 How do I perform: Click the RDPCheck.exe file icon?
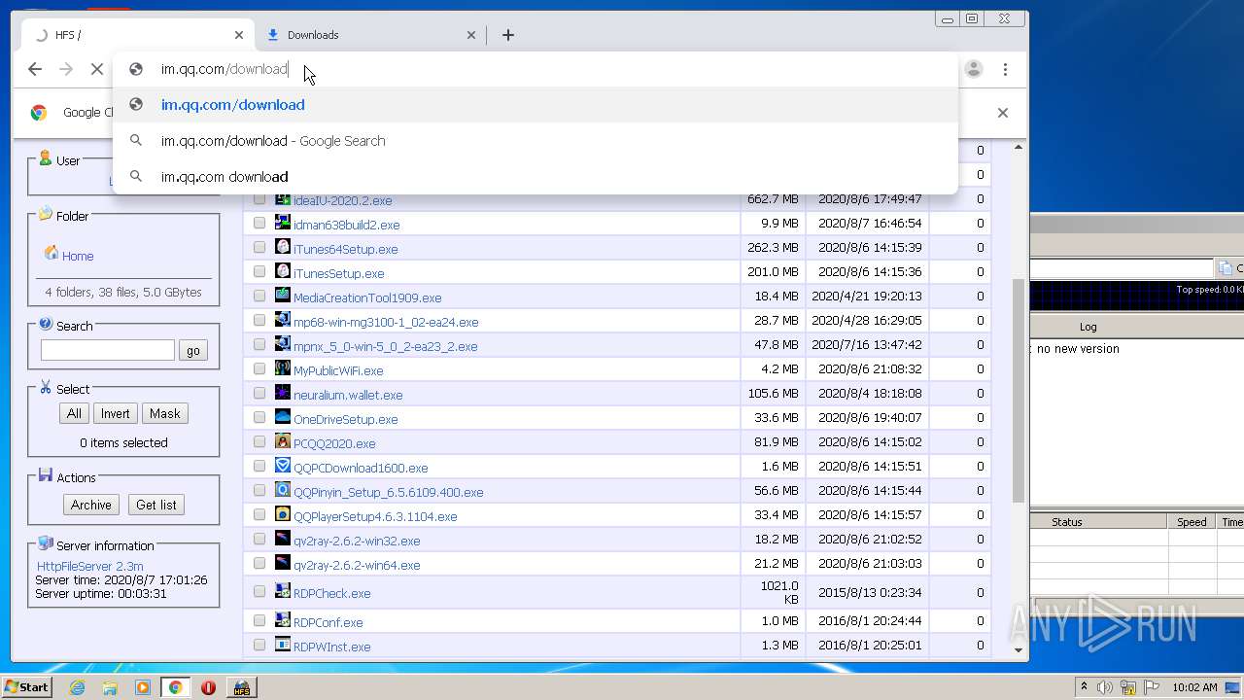pos(283,591)
